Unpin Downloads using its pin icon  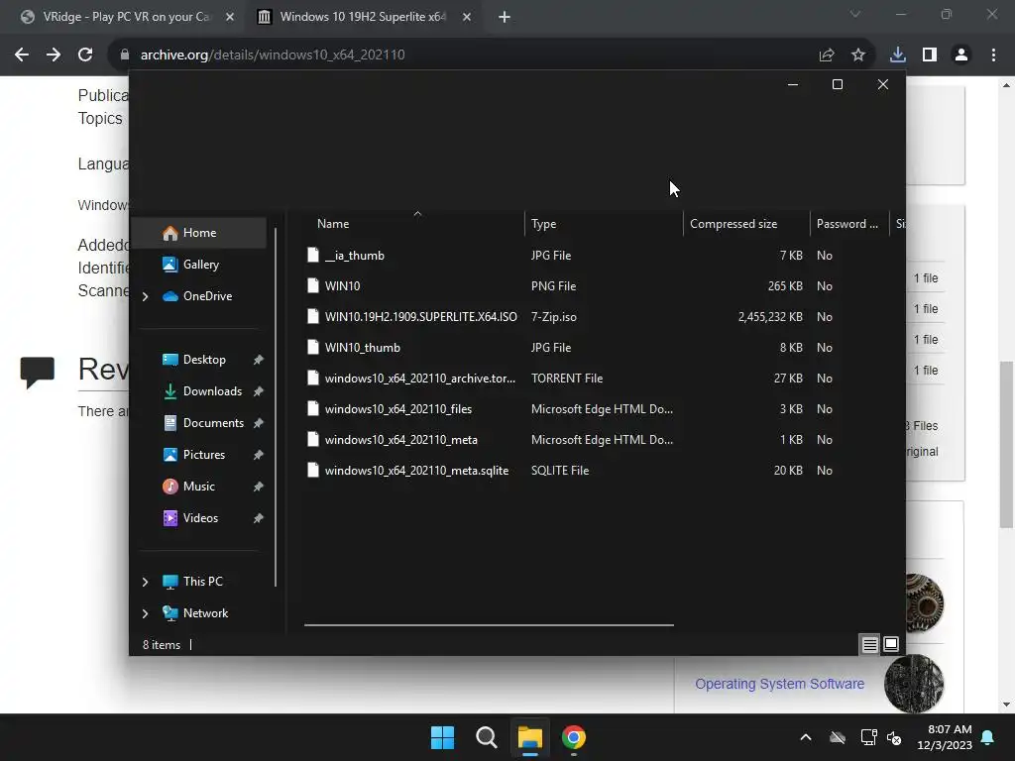point(259,391)
